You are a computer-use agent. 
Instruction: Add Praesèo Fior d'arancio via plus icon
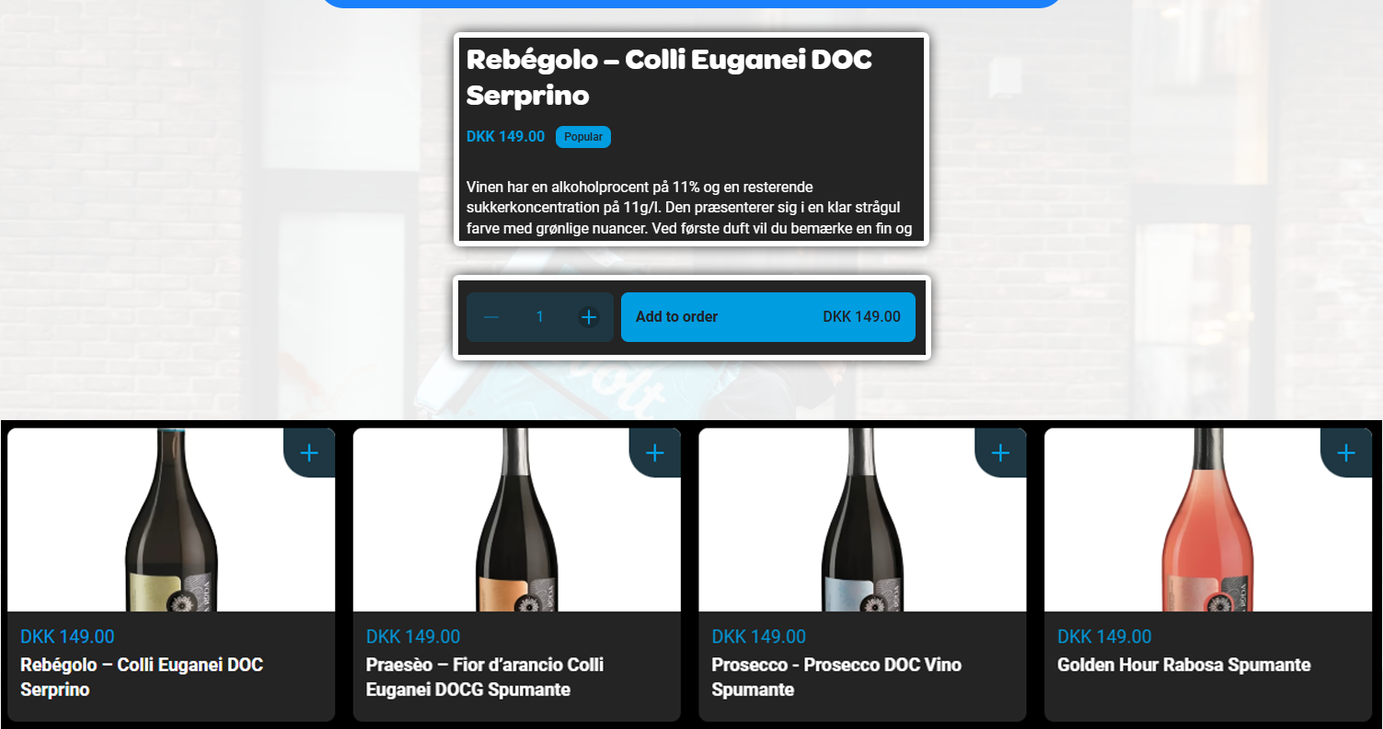(x=655, y=453)
